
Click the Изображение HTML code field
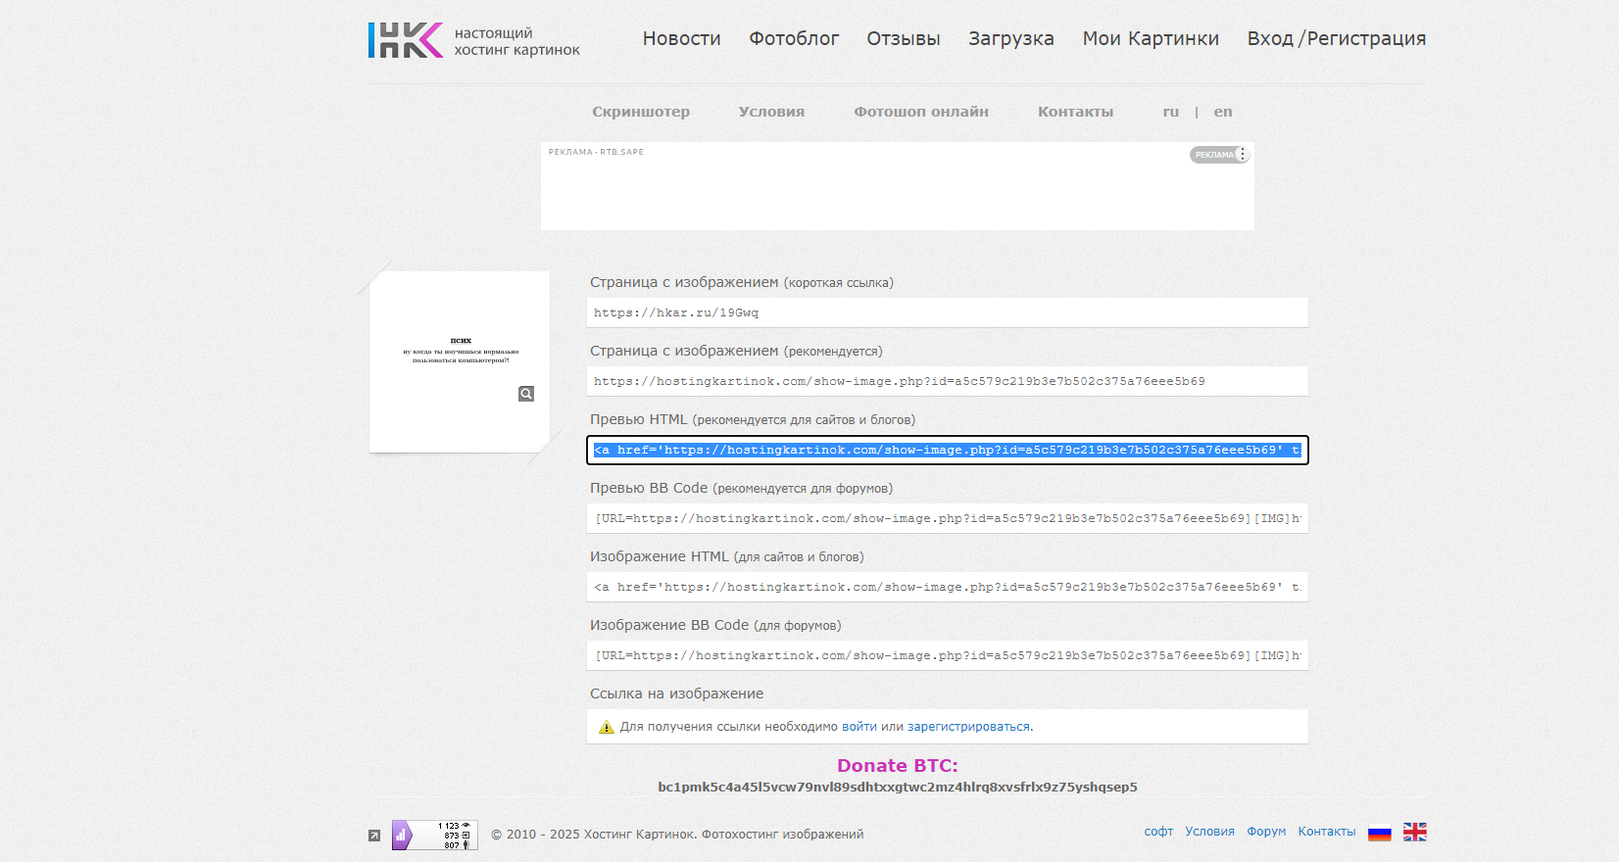click(948, 587)
